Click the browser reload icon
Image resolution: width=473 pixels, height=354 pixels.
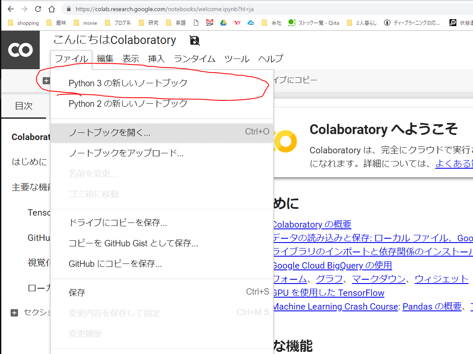(x=38, y=9)
